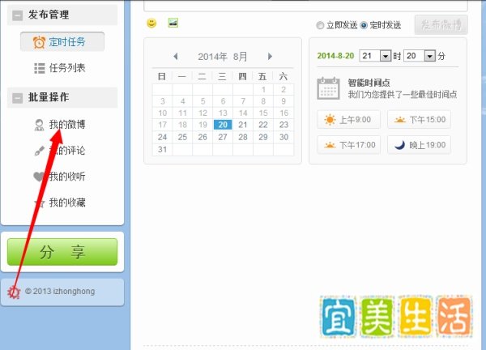Click the calendar icon beside 智能时间点
This screenshot has width=486, height=350.
[328, 88]
